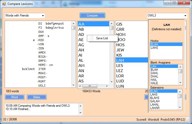
Task: Select LUD in the right word list
Action: tap(132, 81)
